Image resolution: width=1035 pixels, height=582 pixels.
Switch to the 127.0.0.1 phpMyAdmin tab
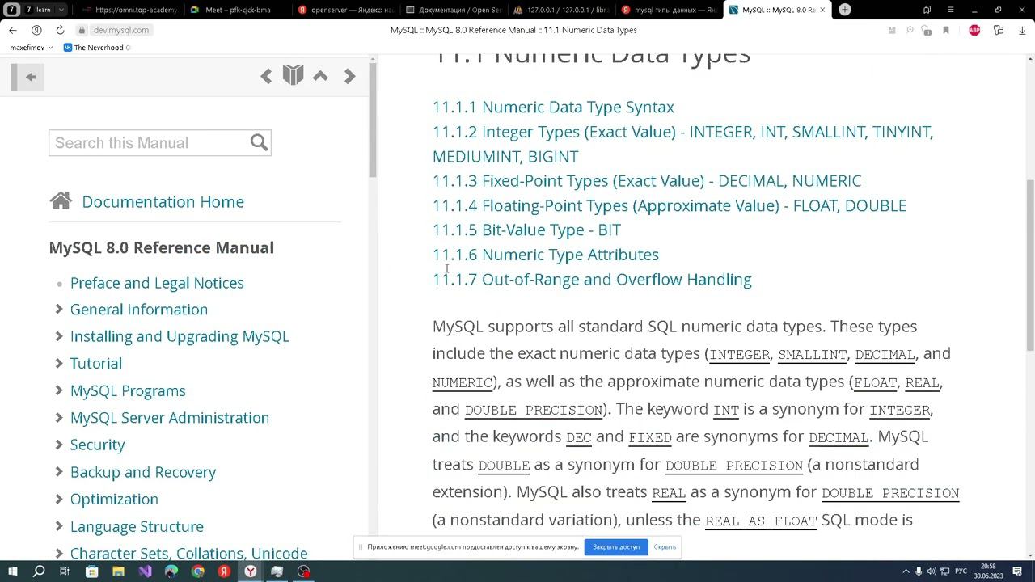561,10
